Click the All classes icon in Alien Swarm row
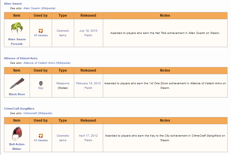 point(41,30)
